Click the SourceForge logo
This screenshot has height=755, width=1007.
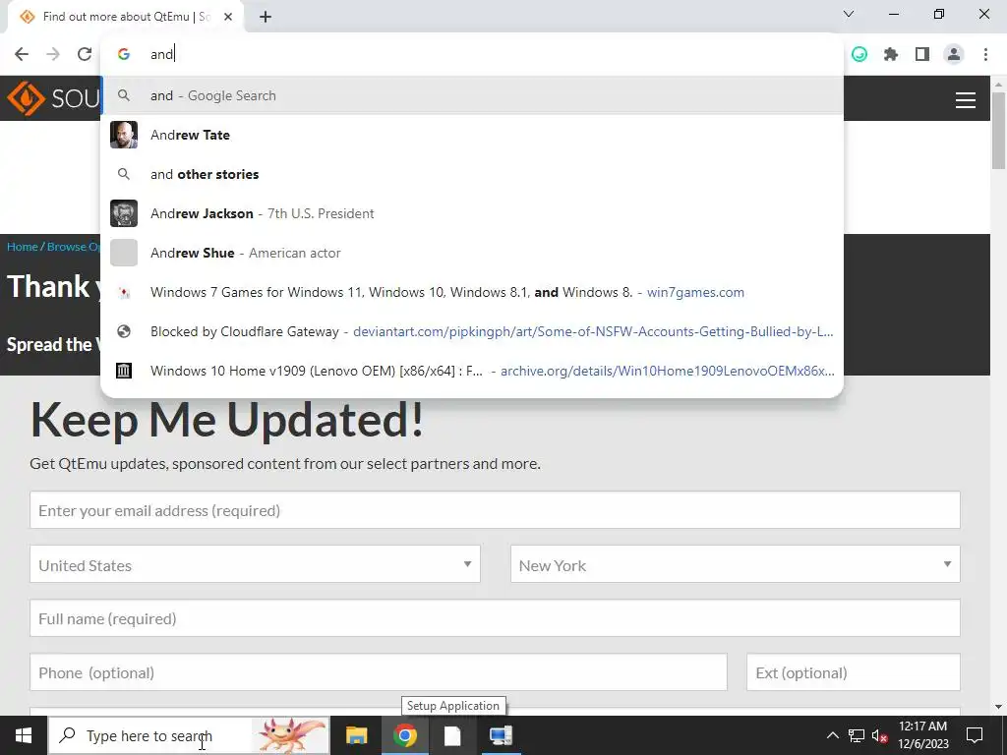[51, 98]
